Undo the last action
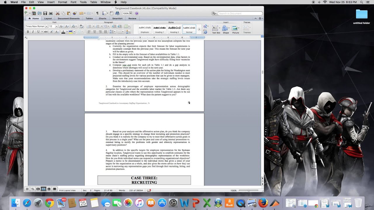The image size is (374, 210). [x=81, y=13]
